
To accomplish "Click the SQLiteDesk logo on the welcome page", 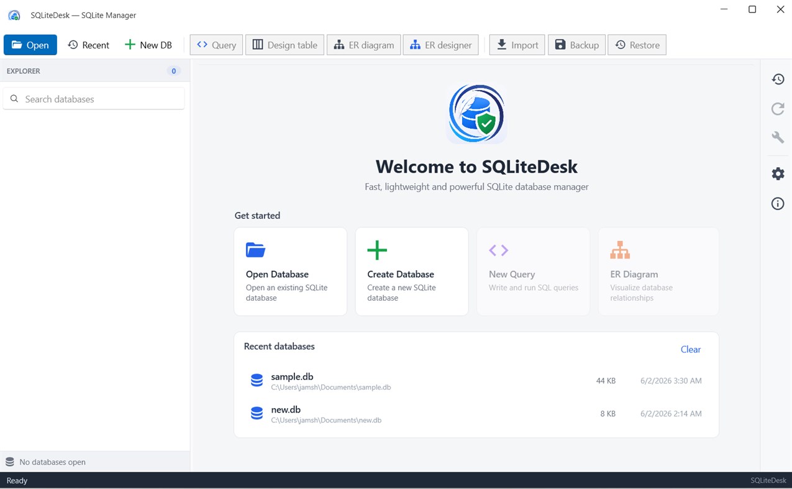I will coord(476,114).
